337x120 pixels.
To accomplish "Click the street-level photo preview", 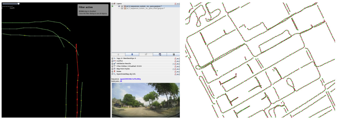I will click(146, 100).
